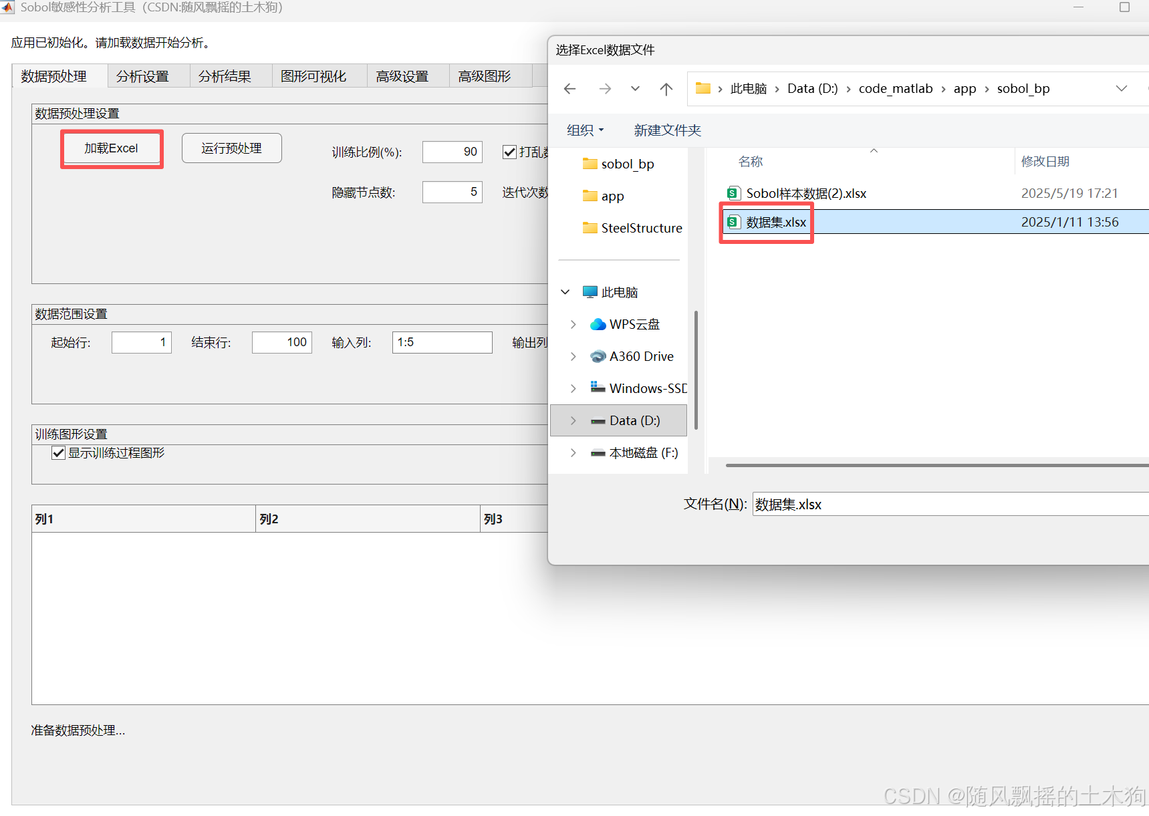The height and width of the screenshot is (816, 1149).
Task: Expand the Data (D:) tree node
Action: click(x=573, y=420)
